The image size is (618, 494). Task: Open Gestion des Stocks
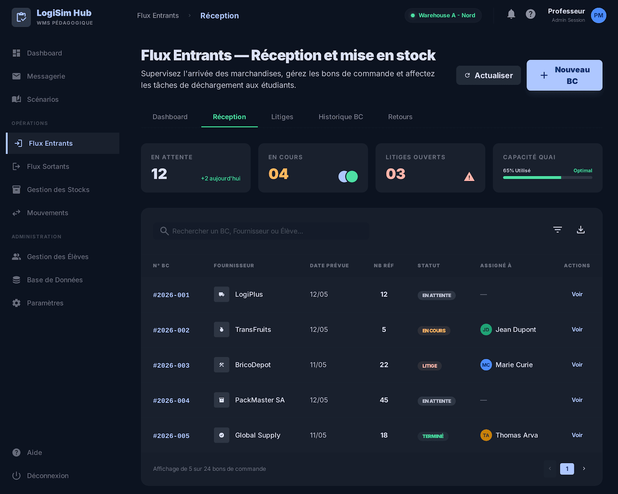click(x=63, y=190)
